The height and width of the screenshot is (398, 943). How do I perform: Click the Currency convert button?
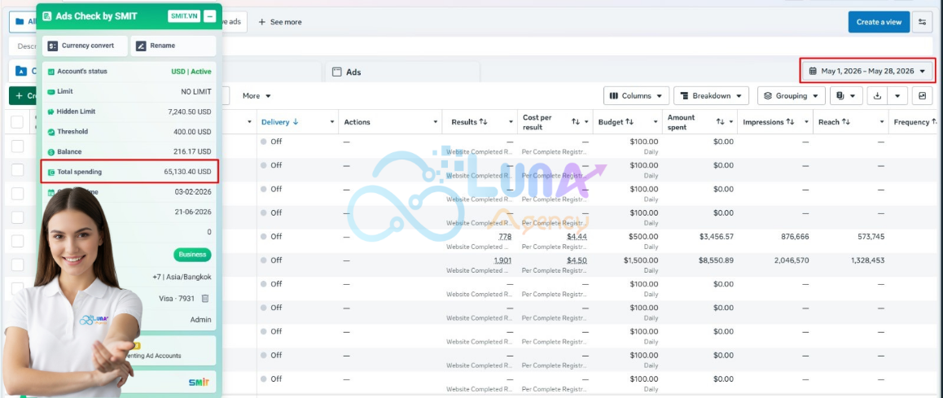click(x=85, y=46)
